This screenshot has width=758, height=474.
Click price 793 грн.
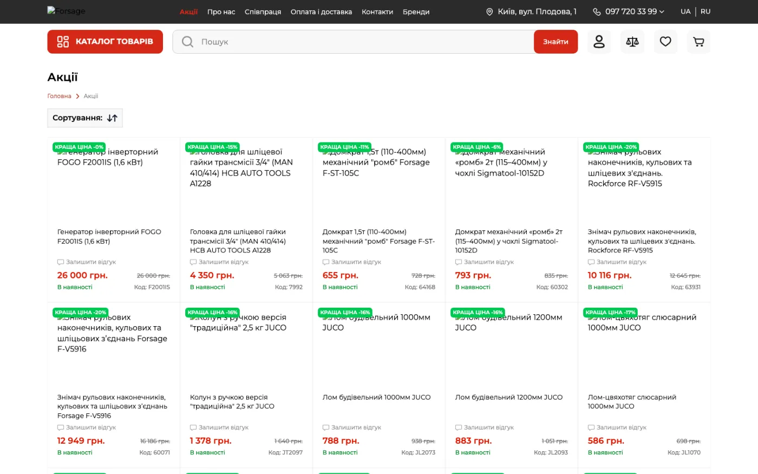click(x=473, y=275)
